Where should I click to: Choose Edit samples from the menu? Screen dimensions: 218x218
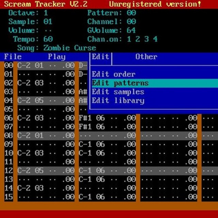(118, 92)
